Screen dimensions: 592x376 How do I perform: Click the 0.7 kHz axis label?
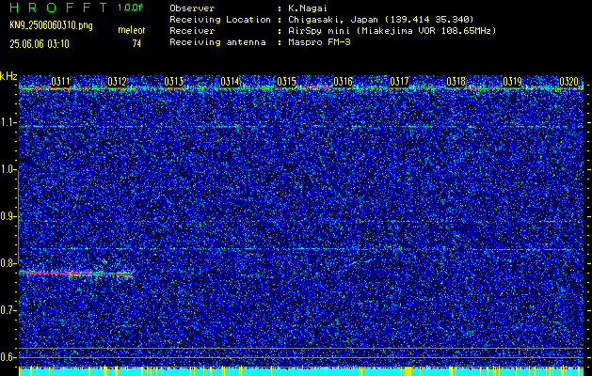8,310
